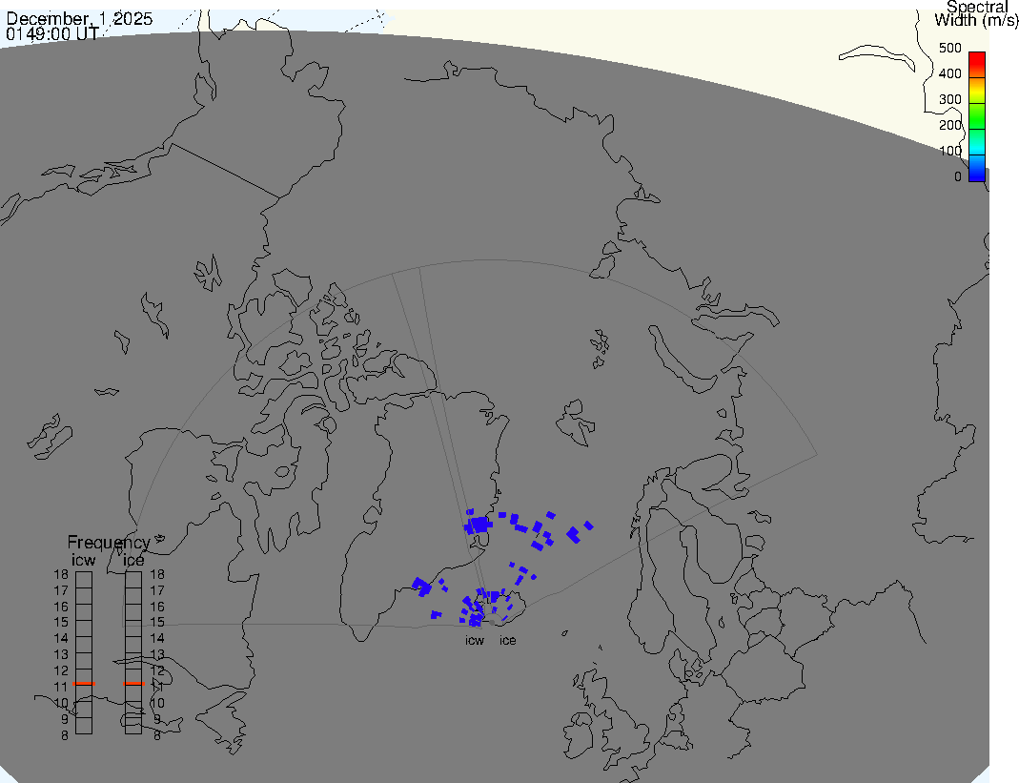
Task: Click the 14 label left of icw bar
Action: (x=61, y=639)
